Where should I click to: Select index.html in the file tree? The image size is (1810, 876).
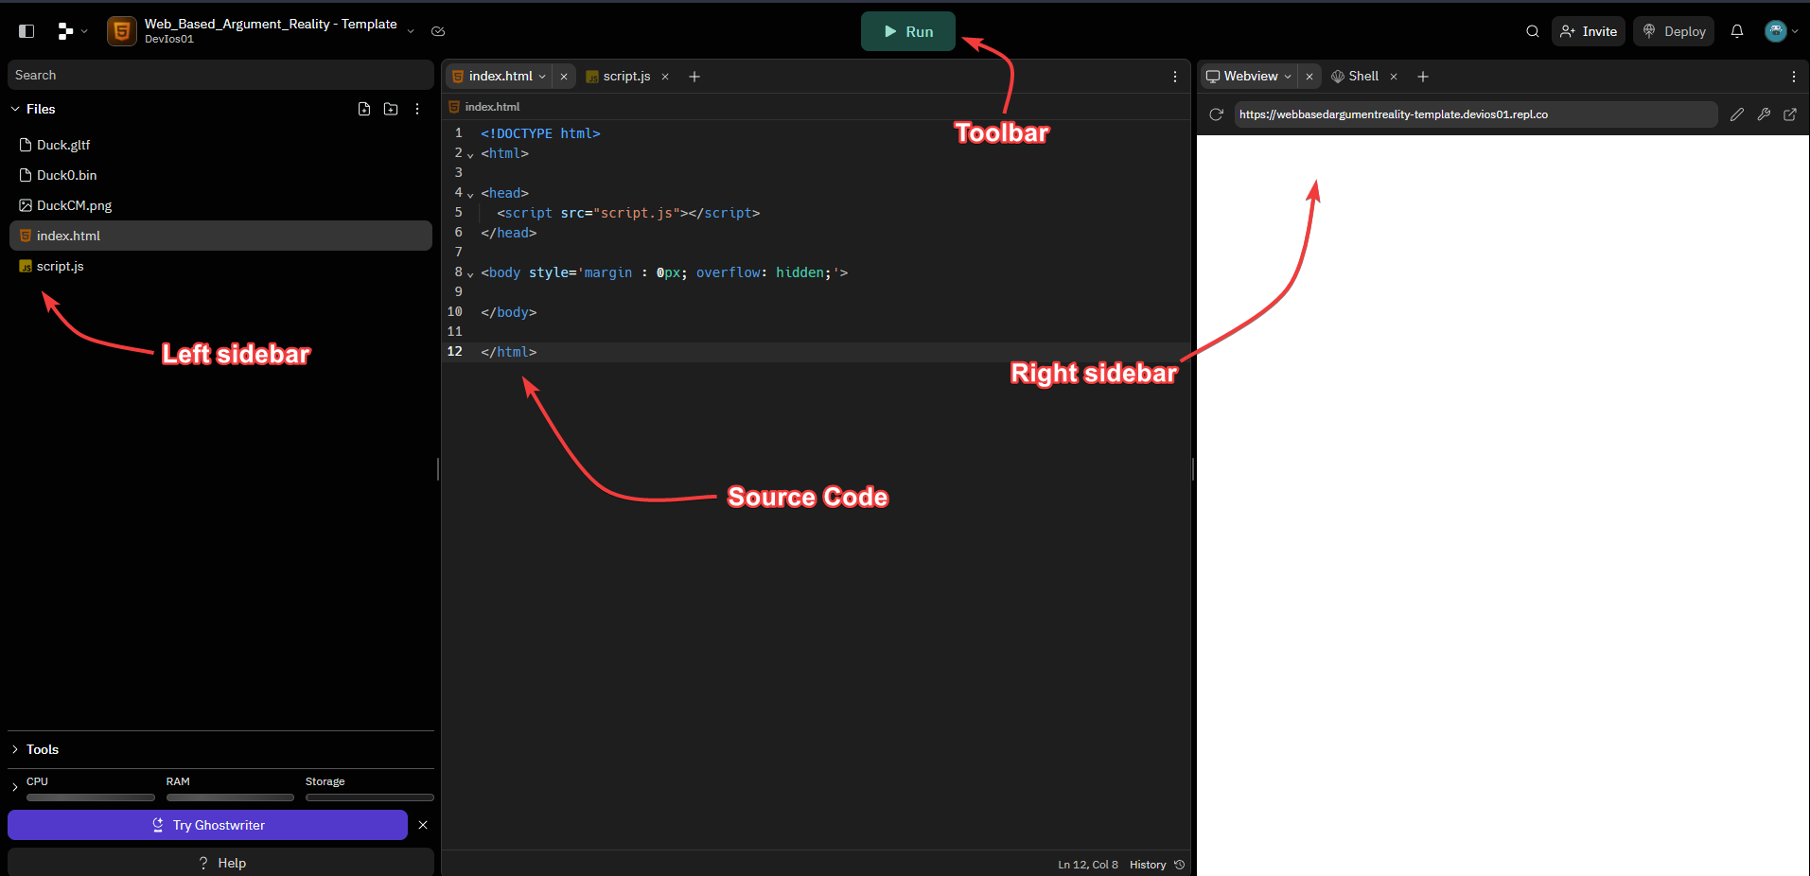coord(220,236)
